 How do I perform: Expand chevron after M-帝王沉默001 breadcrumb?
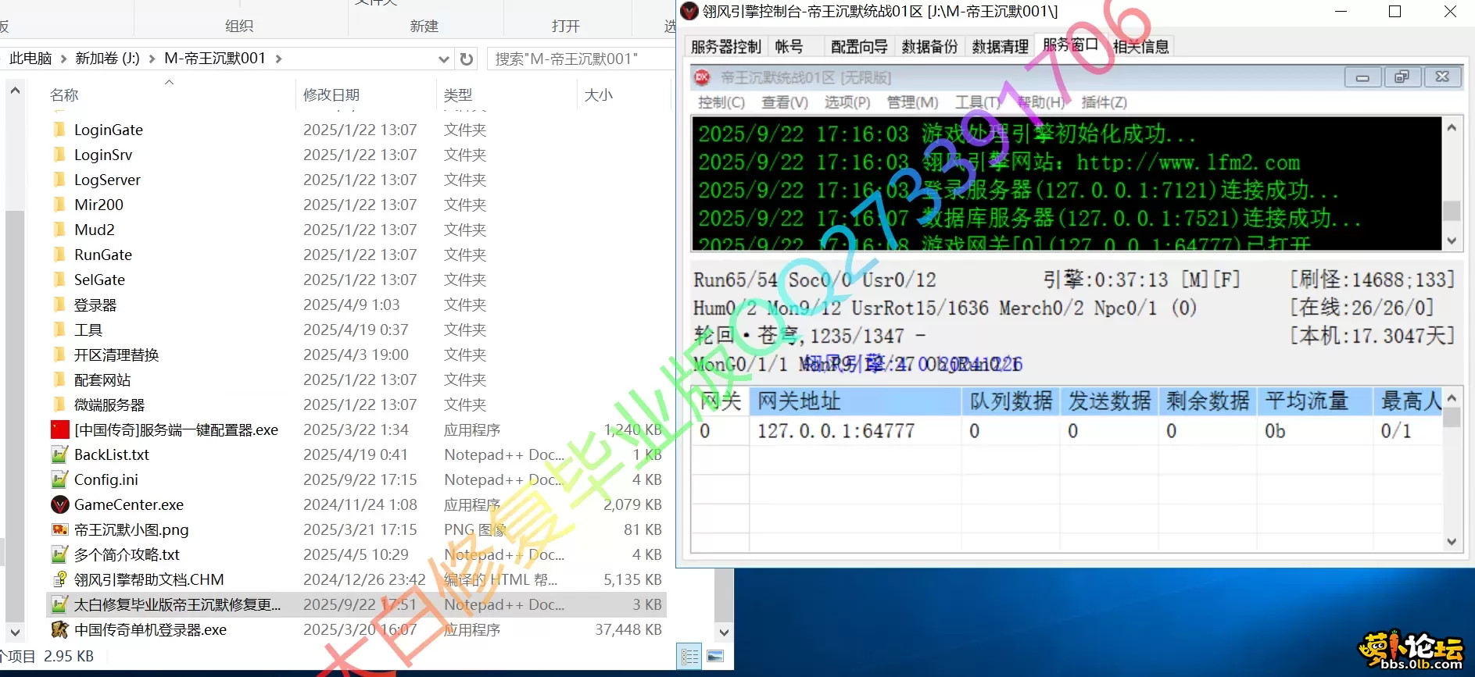(x=278, y=59)
